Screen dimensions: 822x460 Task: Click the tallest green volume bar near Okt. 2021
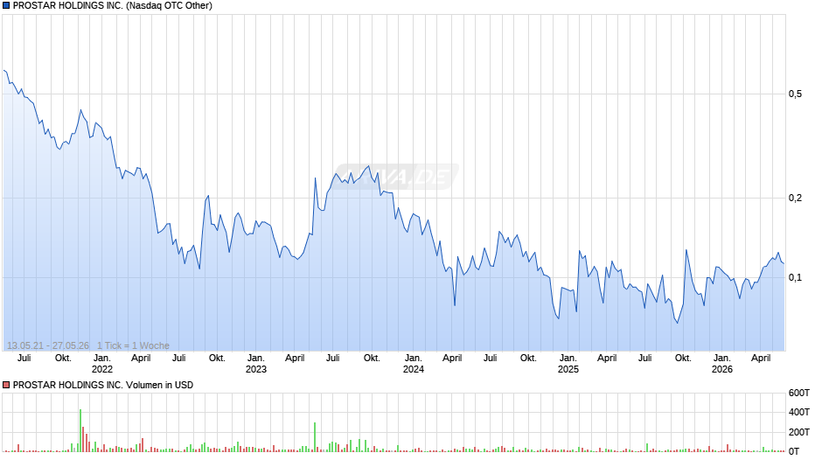point(80,430)
